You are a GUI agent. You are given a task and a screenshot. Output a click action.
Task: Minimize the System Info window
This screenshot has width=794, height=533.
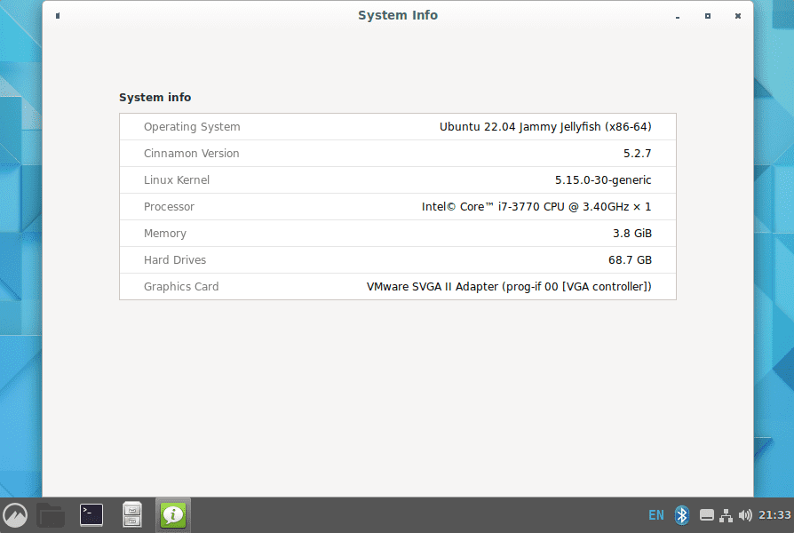click(x=678, y=16)
